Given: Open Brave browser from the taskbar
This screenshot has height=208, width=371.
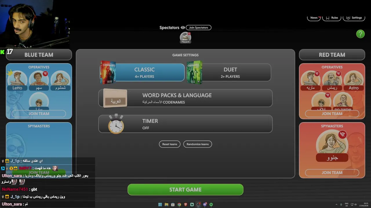Looking at the screenshot, I should [185, 205].
